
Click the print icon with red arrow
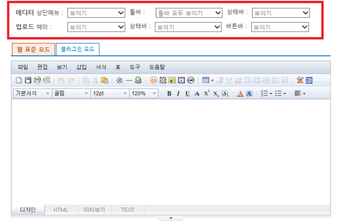[x=46, y=80]
